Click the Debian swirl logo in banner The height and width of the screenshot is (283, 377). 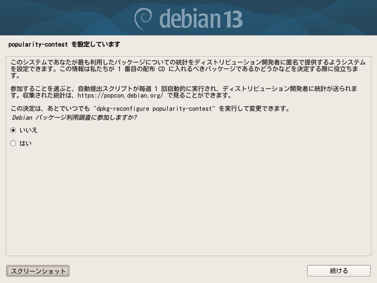(x=143, y=19)
